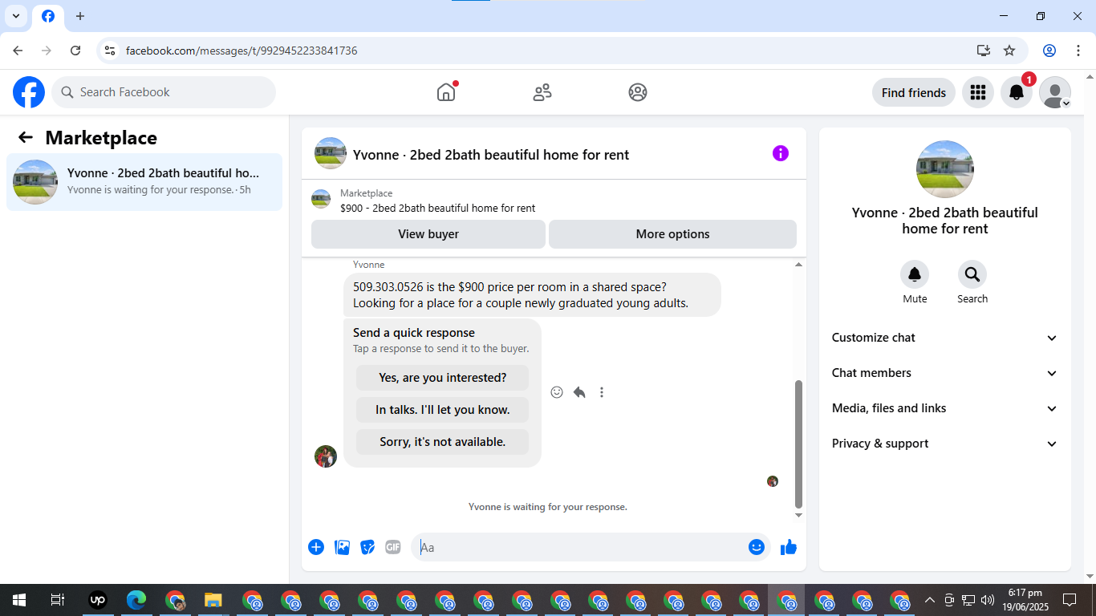Viewport: 1096px width, 616px height.
Task: Reply to message using arrow icon
Action: coord(579,392)
